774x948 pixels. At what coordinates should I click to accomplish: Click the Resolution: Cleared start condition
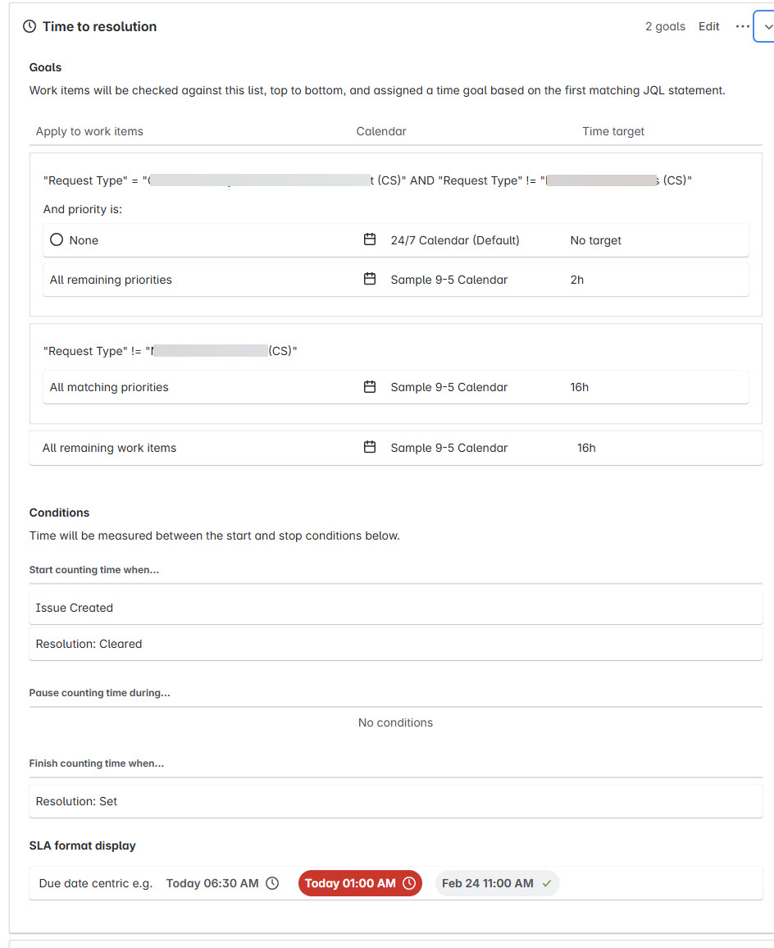pos(395,644)
